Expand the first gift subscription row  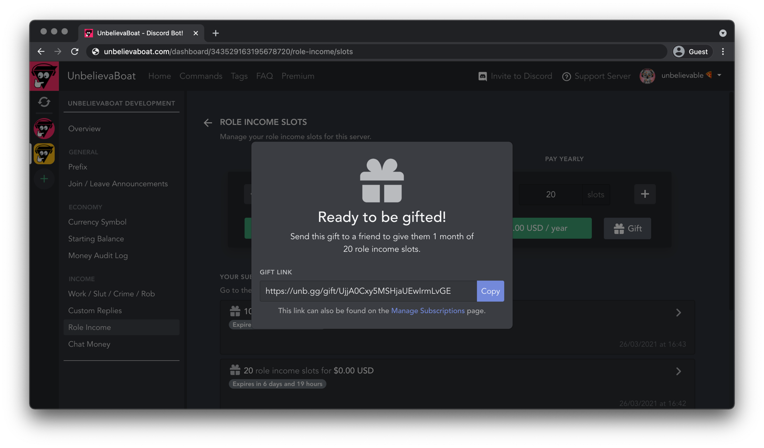pyautogui.click(x=678, y=313)
